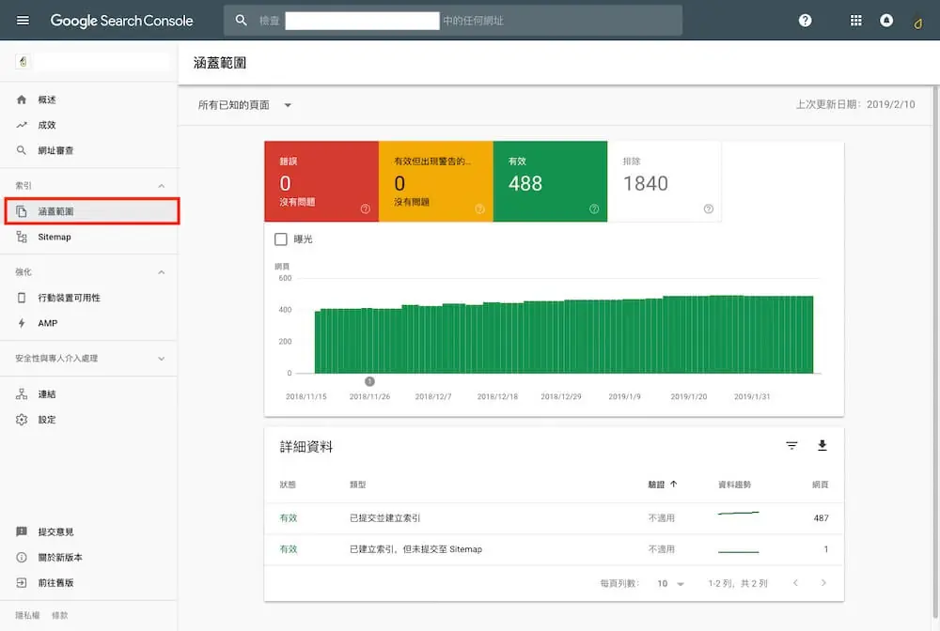Open the 所有已知的頁面 filter dropdown
Viewport: 940px width, 631px height.
coord(244,105)
